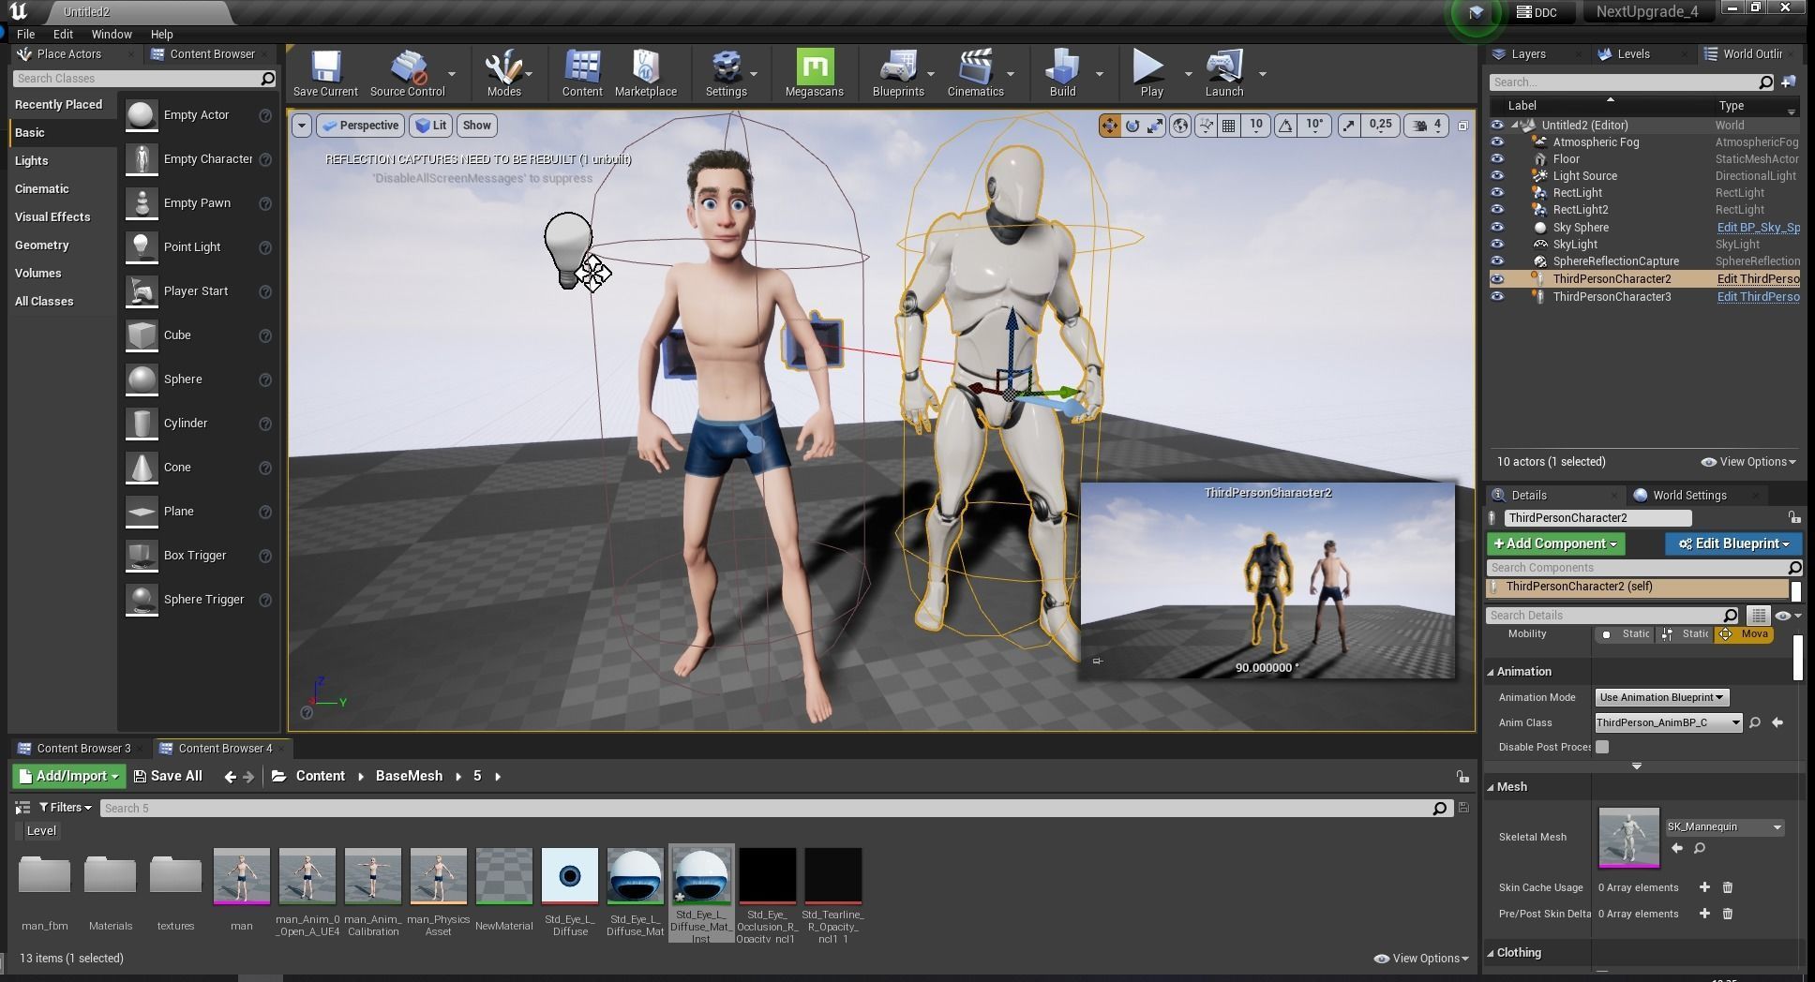The height and width of the screenshot is (982, 1815).
Task: Enable Disable Post Process checkbox
Action: click(x=1602, y=747)
